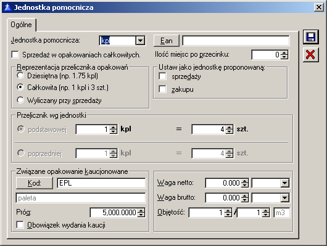Image resolution: width=327 pixels, height=246 pixels.
Task: Open the Waga brutto unit dropdown
Action: point(284,198)
